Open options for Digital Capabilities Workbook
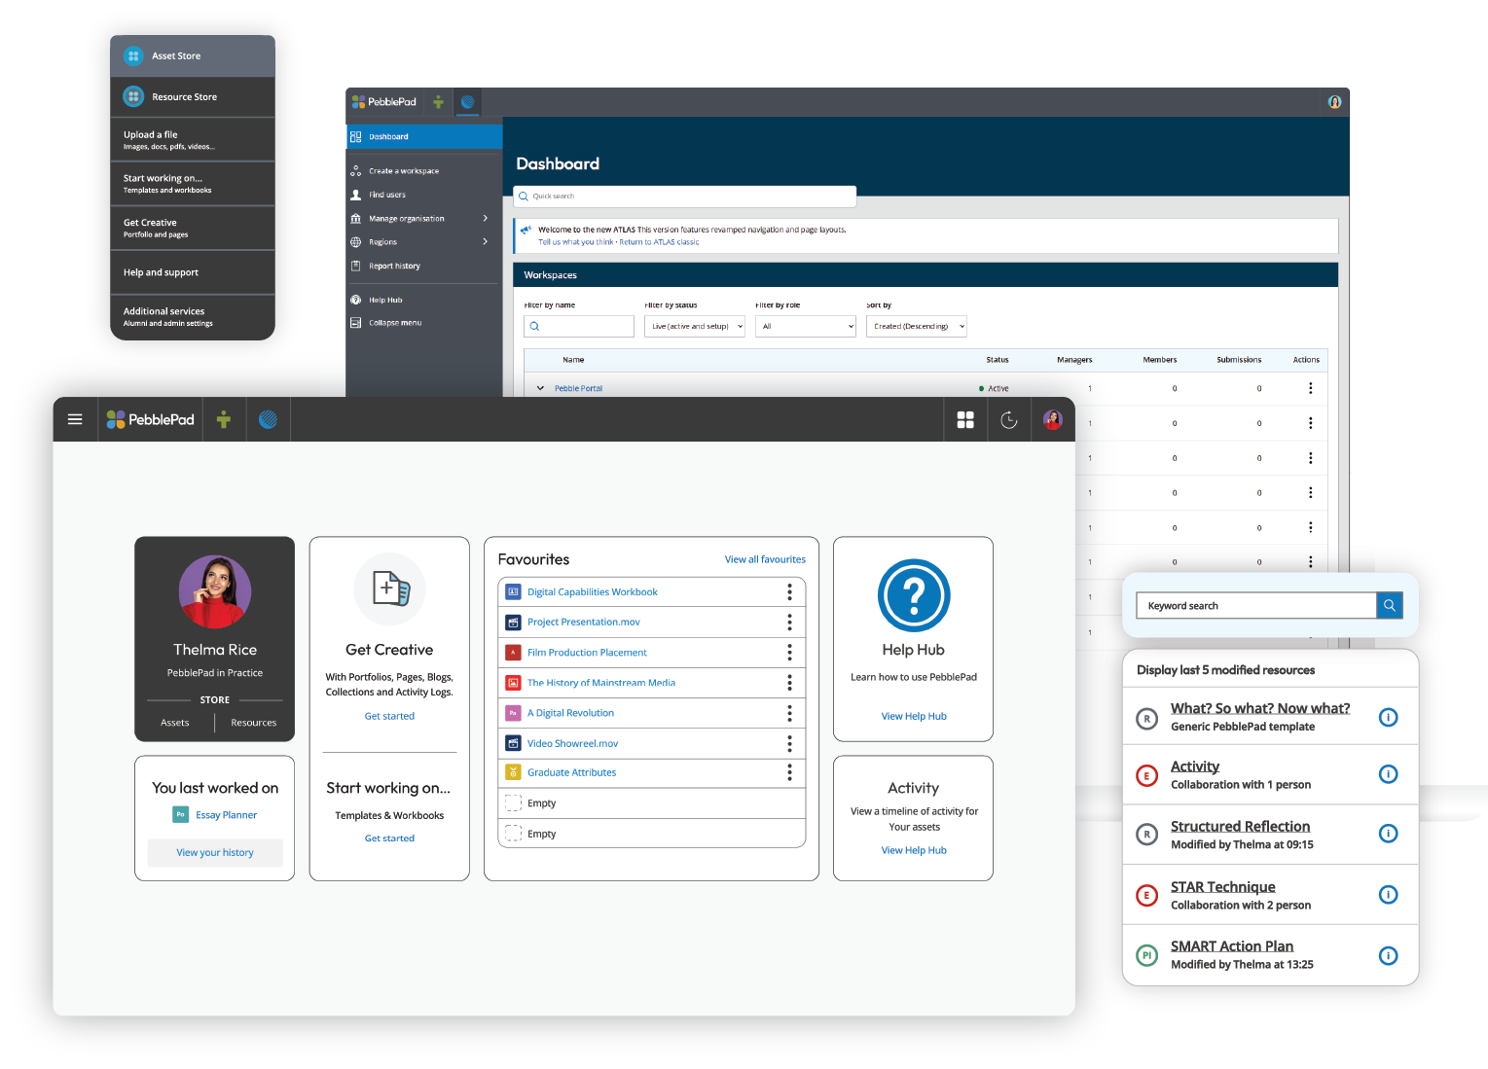This screenshot has width=1488, height=1069. point(789,591)
